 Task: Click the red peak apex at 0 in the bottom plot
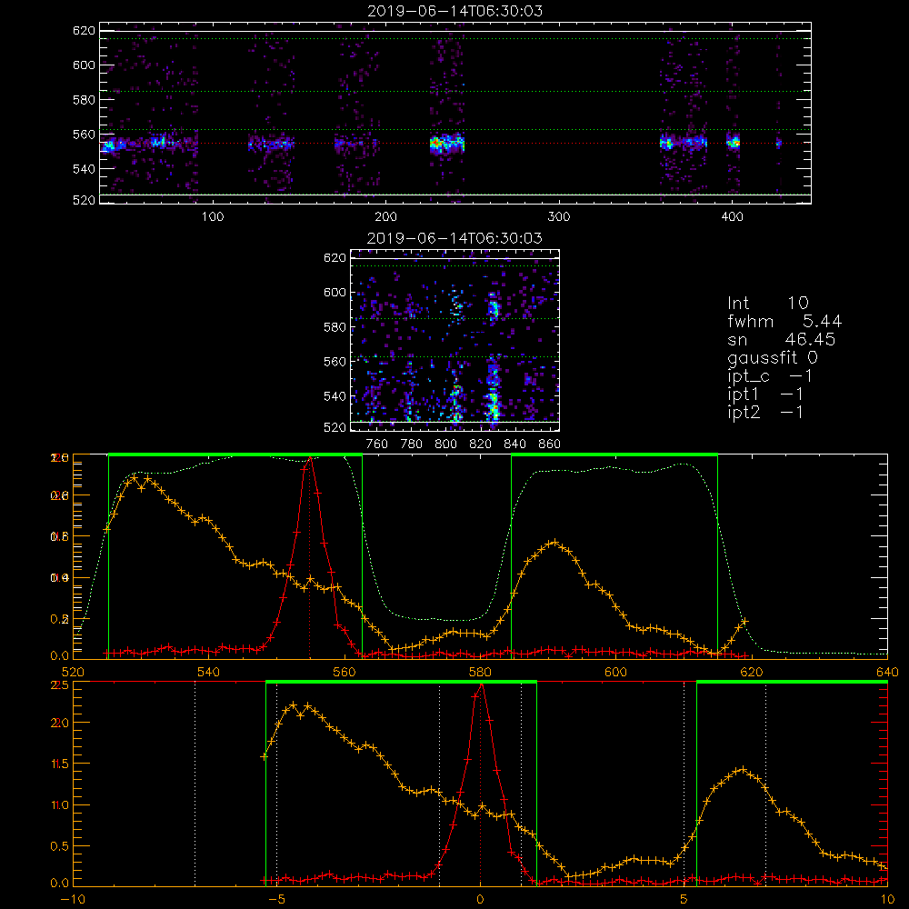(x=481, y=685)
